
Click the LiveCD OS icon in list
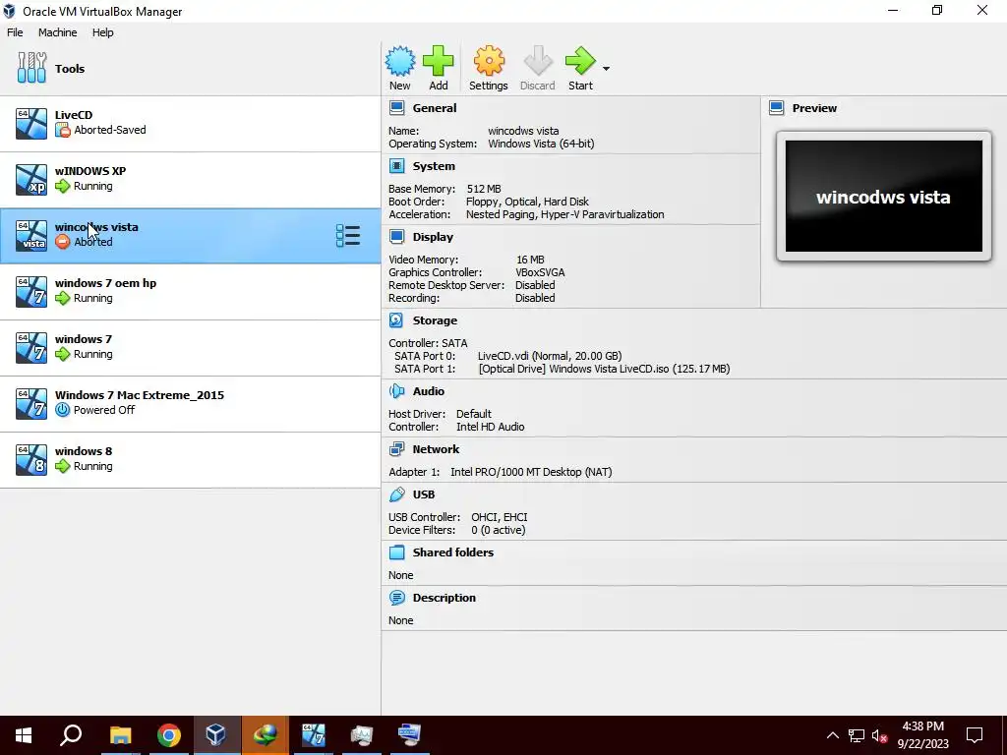[x=31, y=123]
